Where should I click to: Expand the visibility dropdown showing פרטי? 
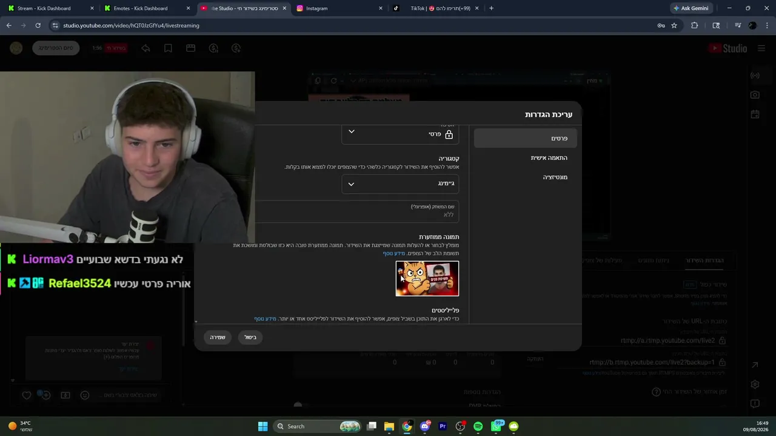400,134
